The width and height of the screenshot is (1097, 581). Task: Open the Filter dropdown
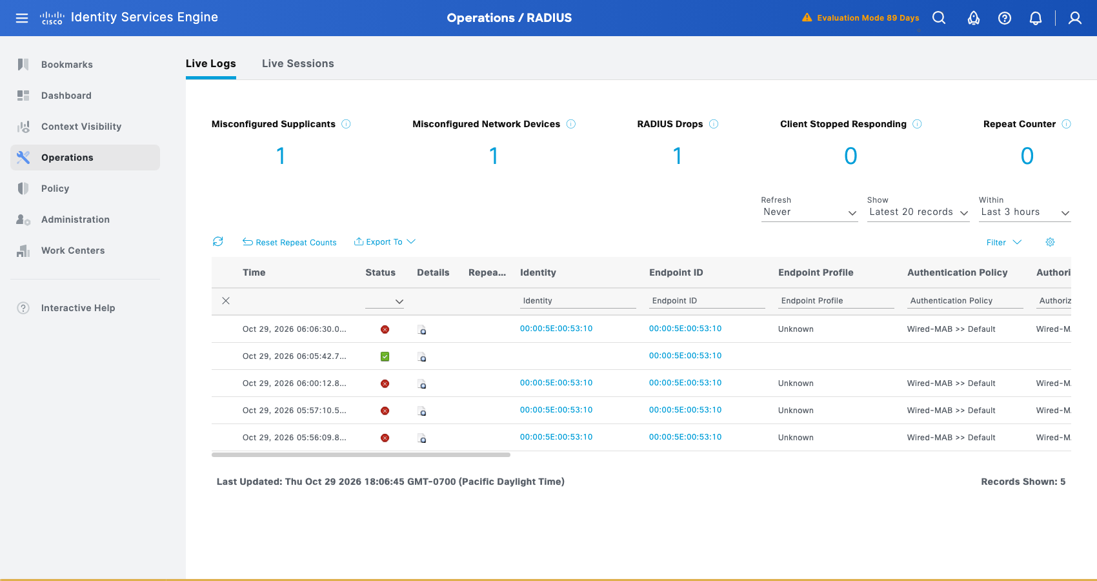point(1004,242)
